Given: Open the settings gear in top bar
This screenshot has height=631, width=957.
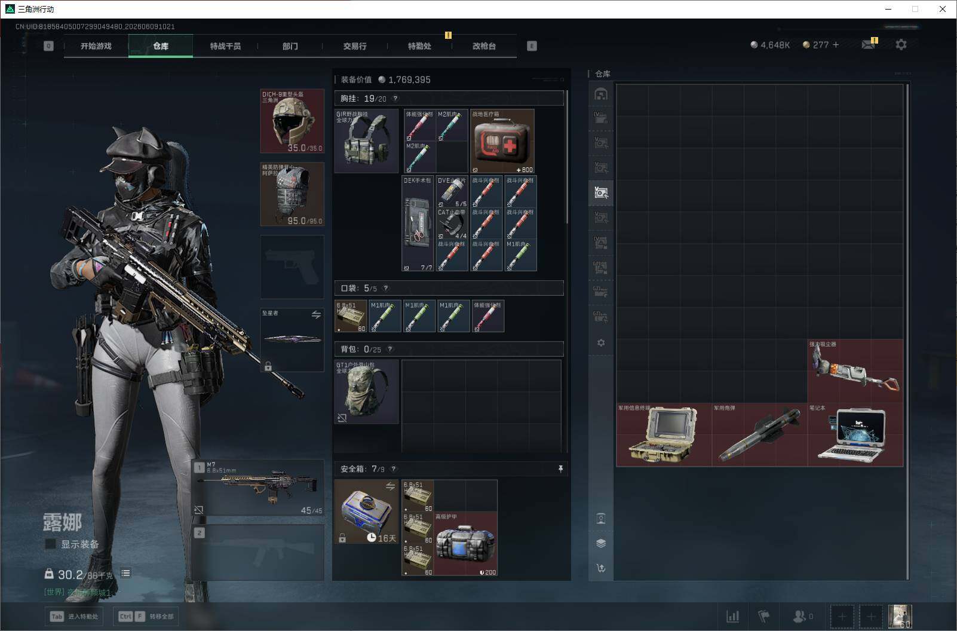Looking at the screenshot, I should point(901,44).
